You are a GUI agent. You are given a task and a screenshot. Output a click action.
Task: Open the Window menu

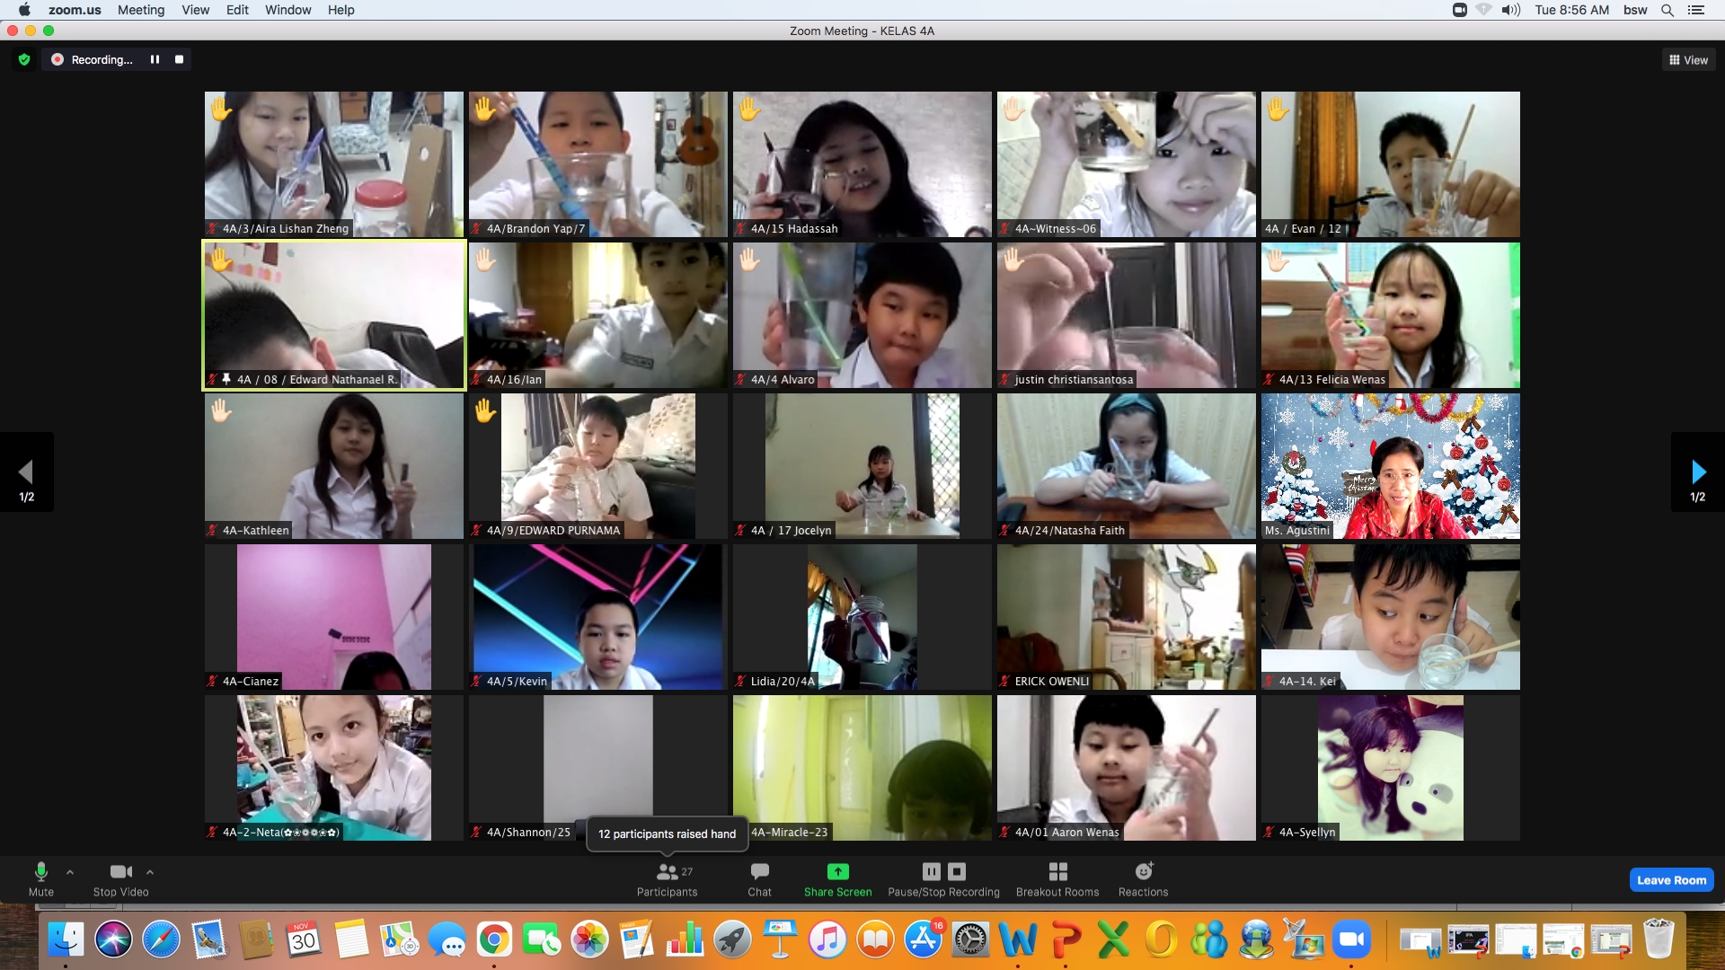pos(287,10)
